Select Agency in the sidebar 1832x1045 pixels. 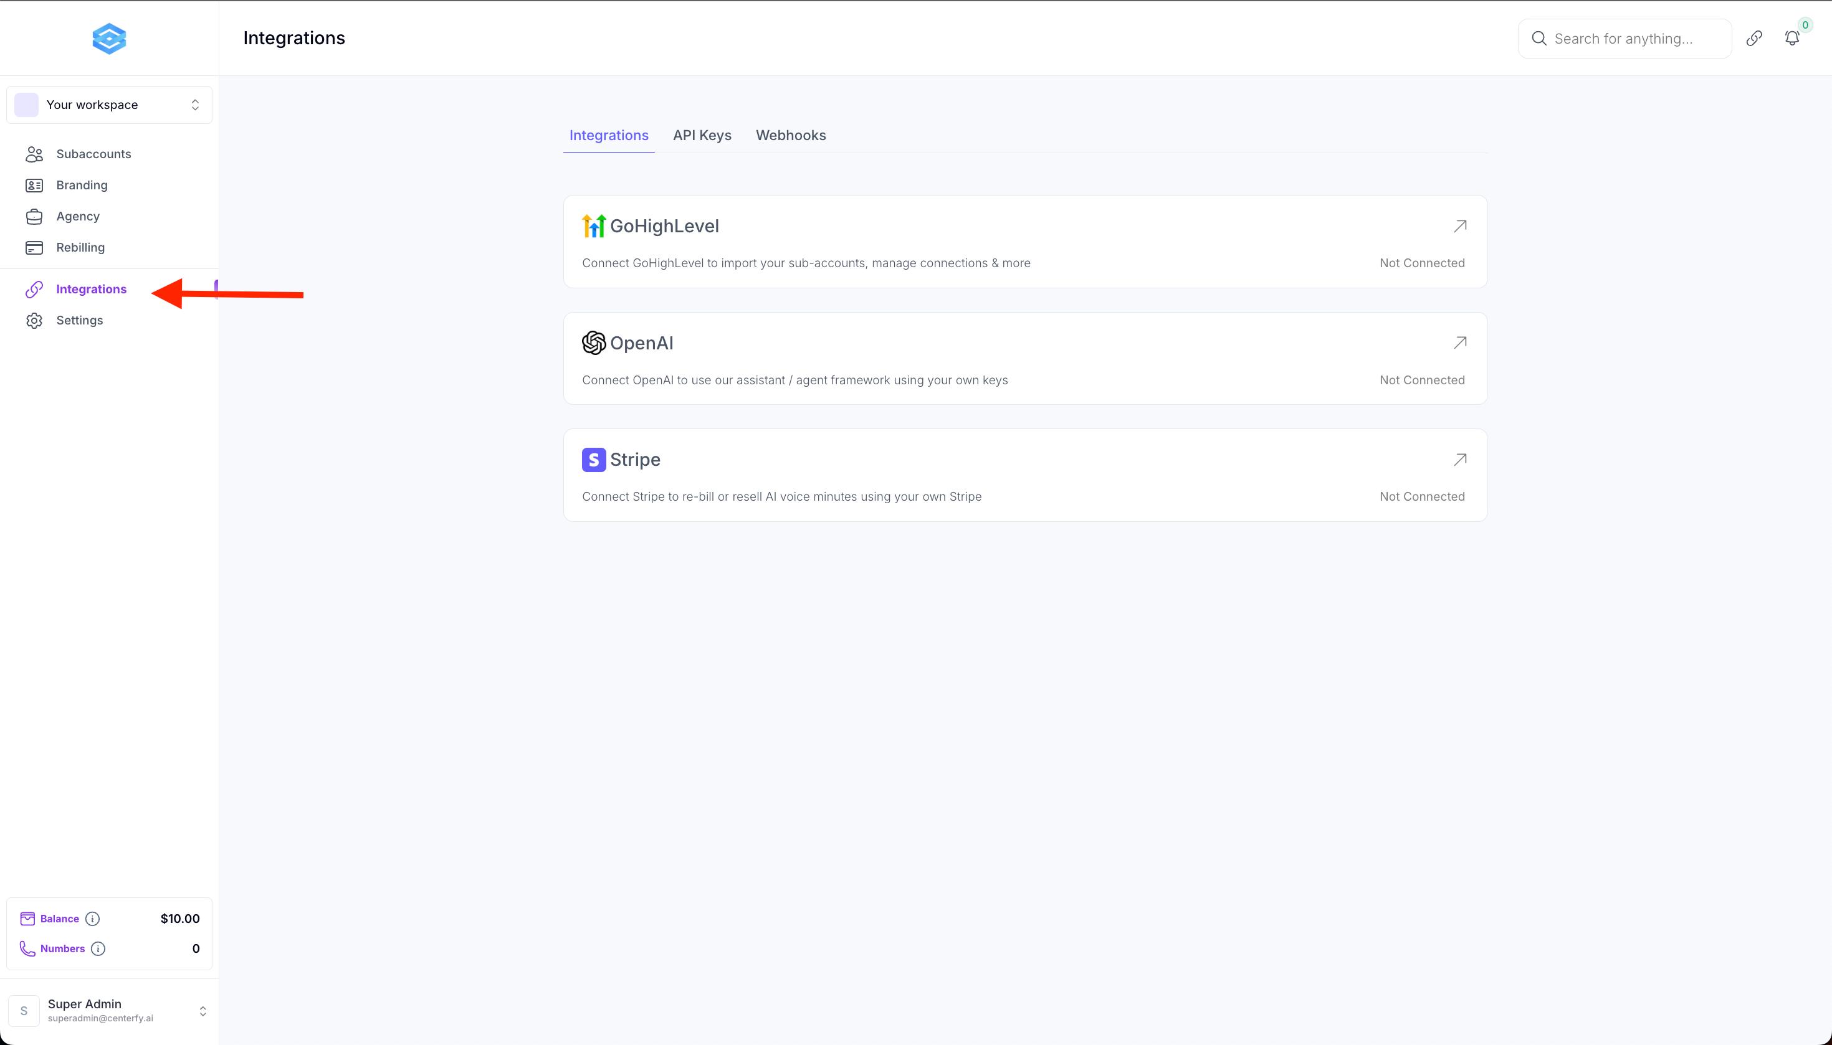pos(77,216)
